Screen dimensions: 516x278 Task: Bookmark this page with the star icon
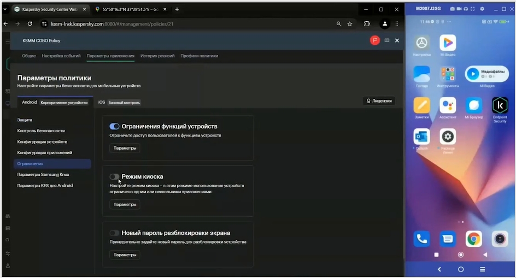click(350, 24)
